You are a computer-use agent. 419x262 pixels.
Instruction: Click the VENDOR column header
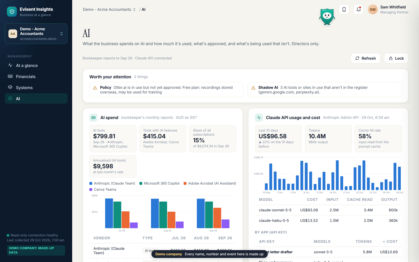[102, 238]
